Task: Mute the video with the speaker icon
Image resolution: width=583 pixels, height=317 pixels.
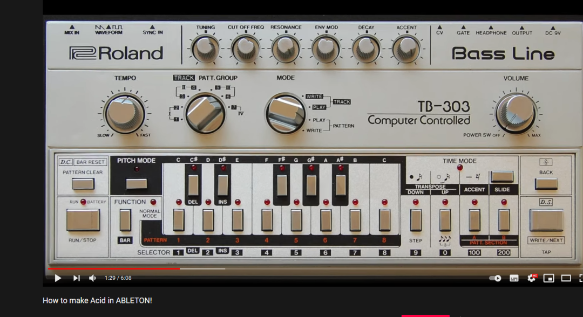Action: pos(93,278)
